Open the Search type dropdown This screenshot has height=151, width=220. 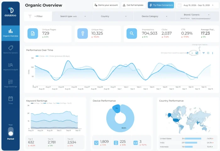pos(72,16)
